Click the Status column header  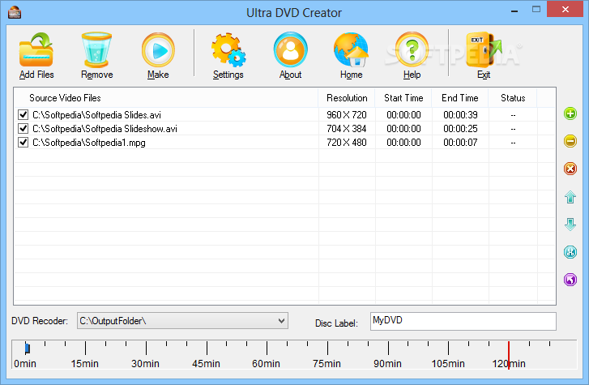click(x=513, y=98)
